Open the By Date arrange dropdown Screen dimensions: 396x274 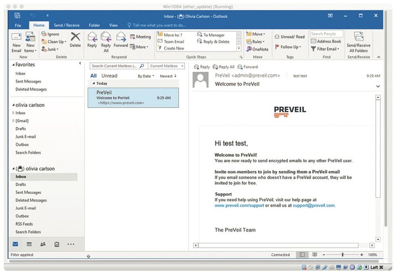146,76
